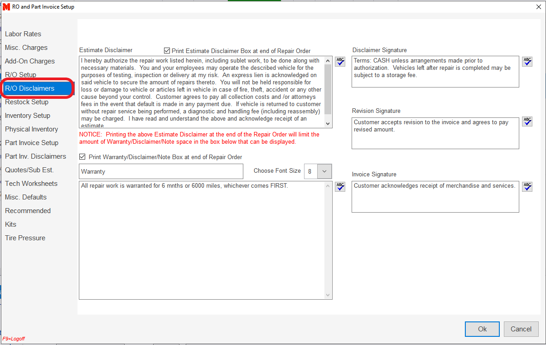Go to the Kits section
This screenshot has width=546, height=345.
[10, 224]
